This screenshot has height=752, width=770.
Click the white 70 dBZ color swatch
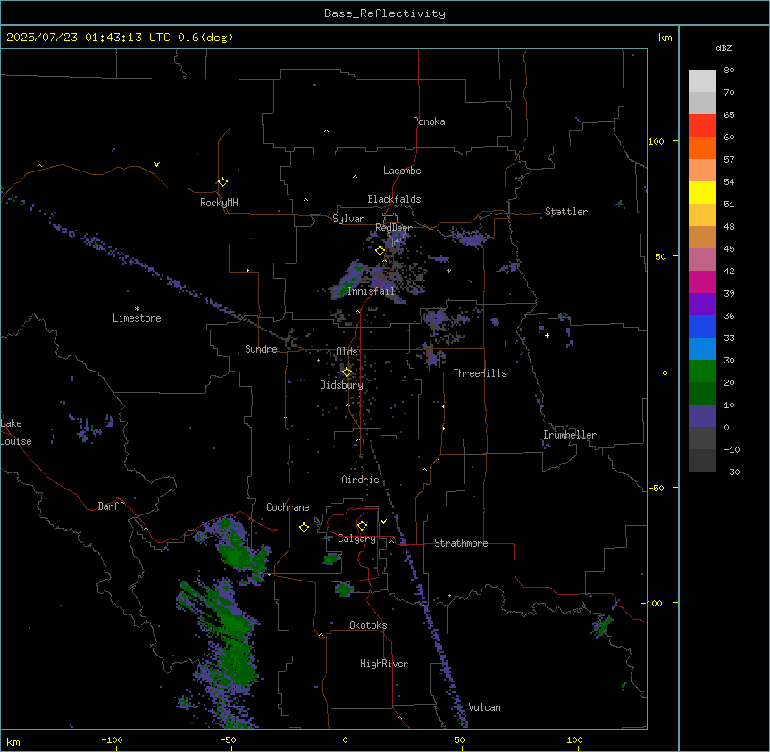point(702,81)
